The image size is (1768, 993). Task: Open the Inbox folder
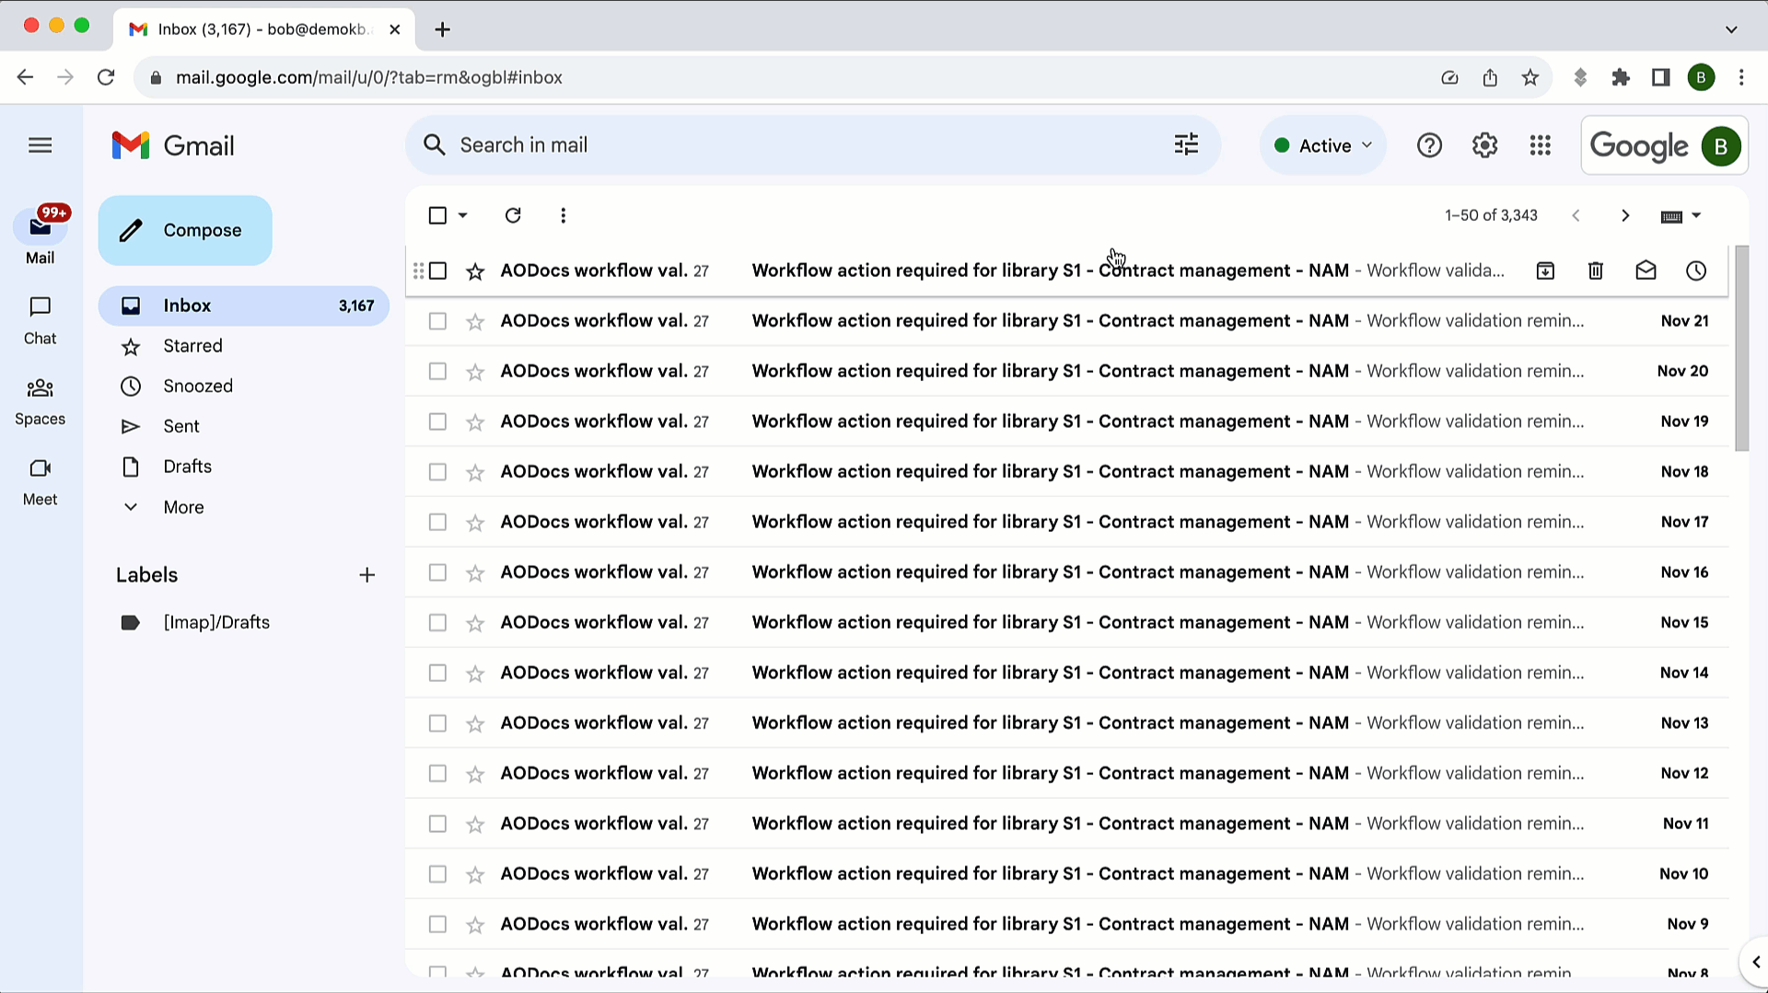click(244, 306)
